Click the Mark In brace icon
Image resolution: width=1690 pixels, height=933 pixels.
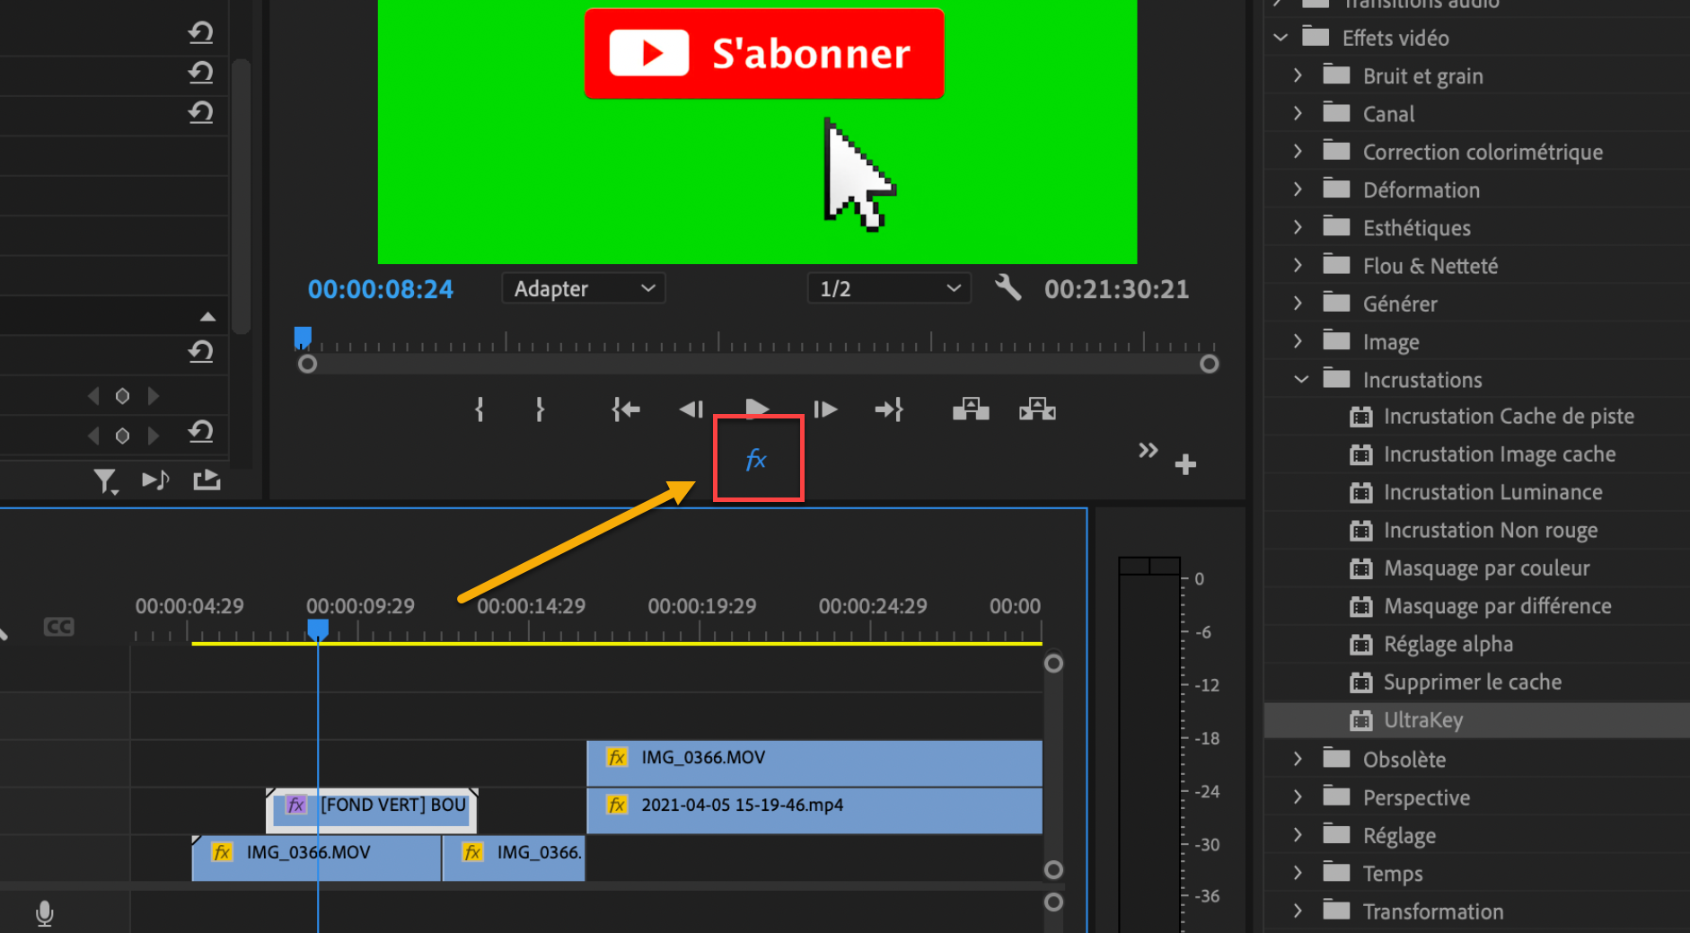click(x=479, y=409)
